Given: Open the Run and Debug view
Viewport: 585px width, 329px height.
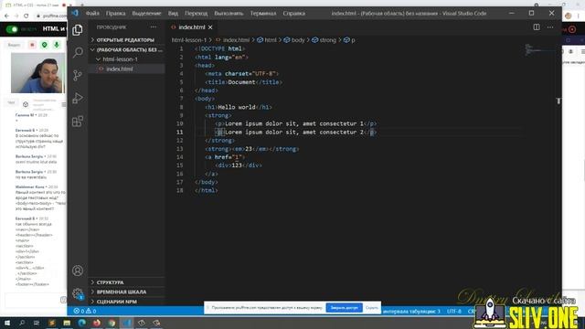Looking at the screenshot, I should coord(78,98).
